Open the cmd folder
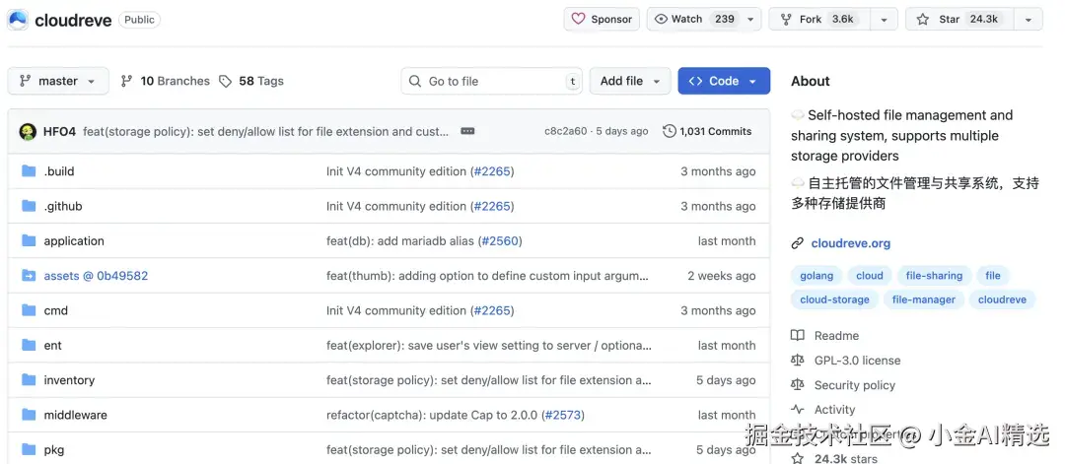The image size is (1065, 464). click(55, 310)
